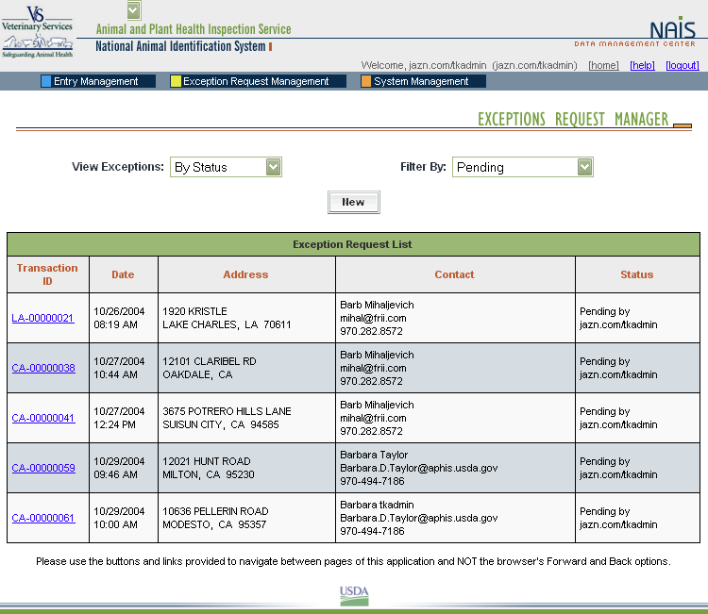Open the help link
This screenshot has width=708, height=614.
(642, 65)
